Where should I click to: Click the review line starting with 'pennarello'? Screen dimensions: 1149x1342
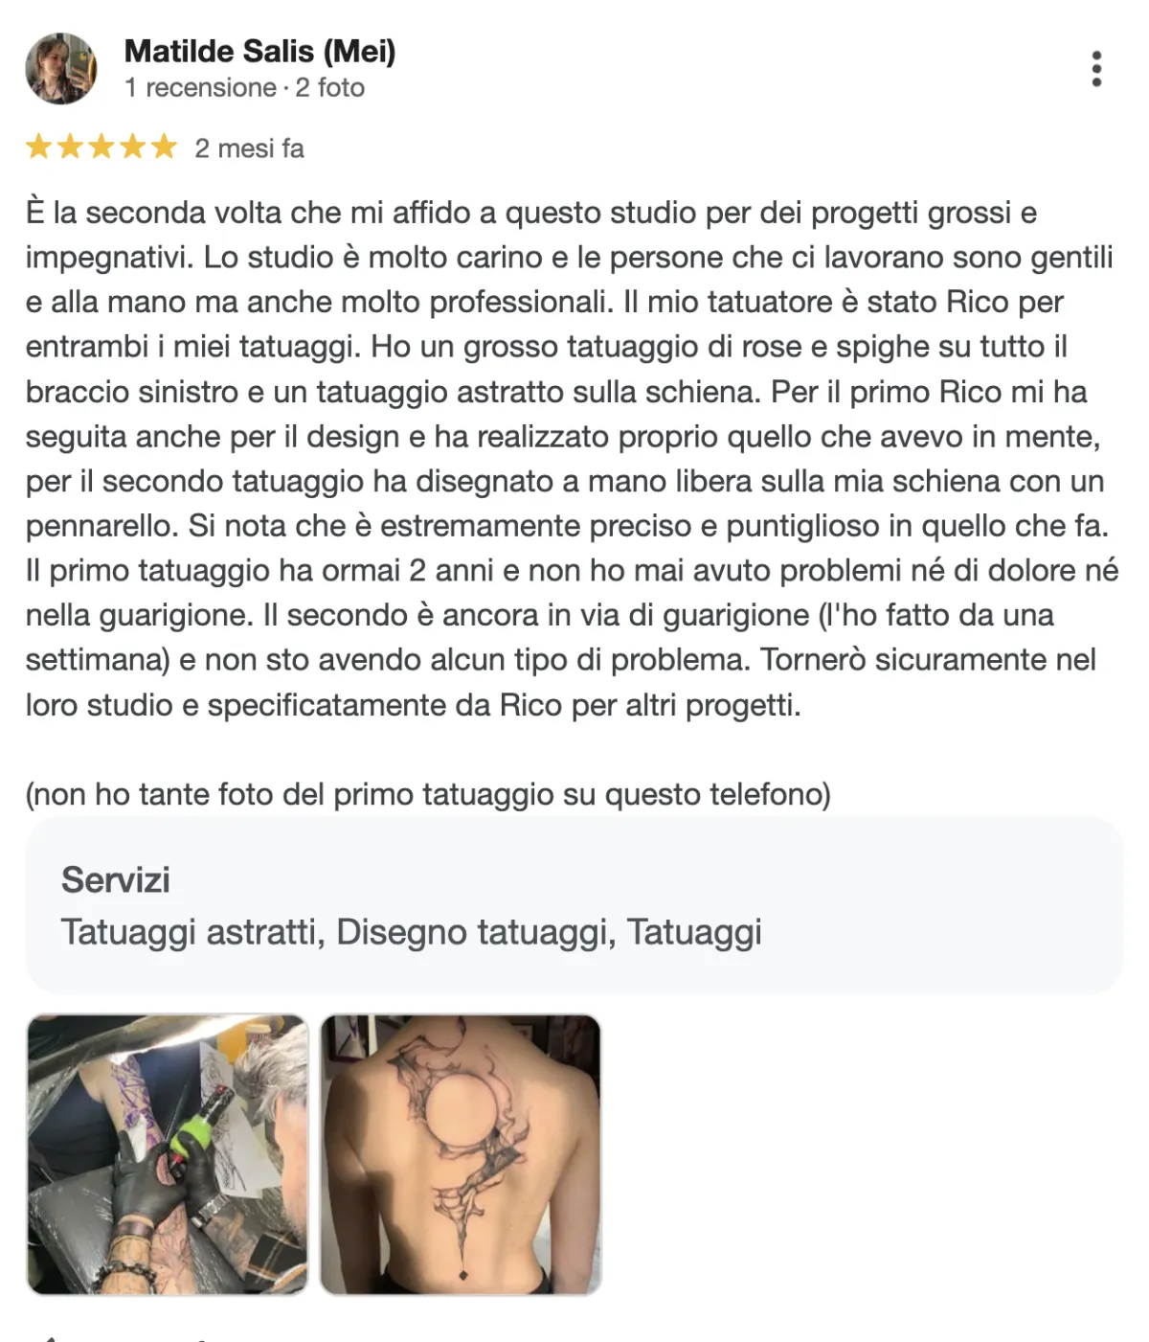(x=567, y=526)
